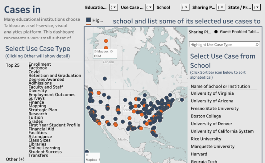
Task: Expand the Other (+) use case row
Action: tap(15, 159)
